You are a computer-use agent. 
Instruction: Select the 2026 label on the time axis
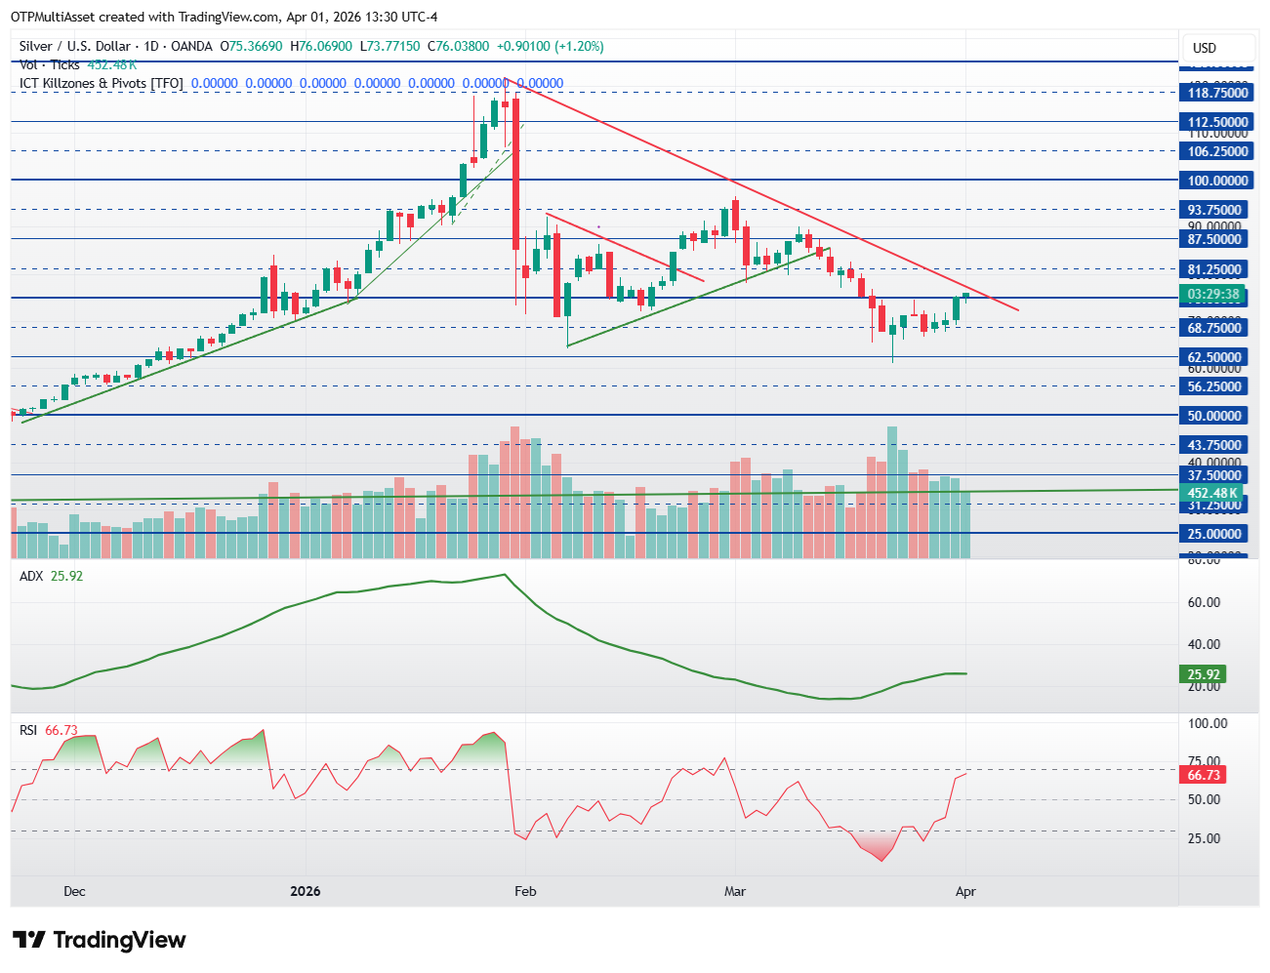click(307, 891)
